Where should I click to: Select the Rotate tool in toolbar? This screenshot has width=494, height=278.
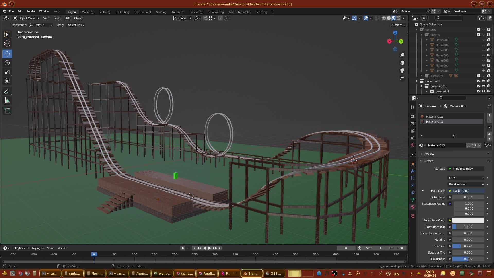tap(7, 63)
